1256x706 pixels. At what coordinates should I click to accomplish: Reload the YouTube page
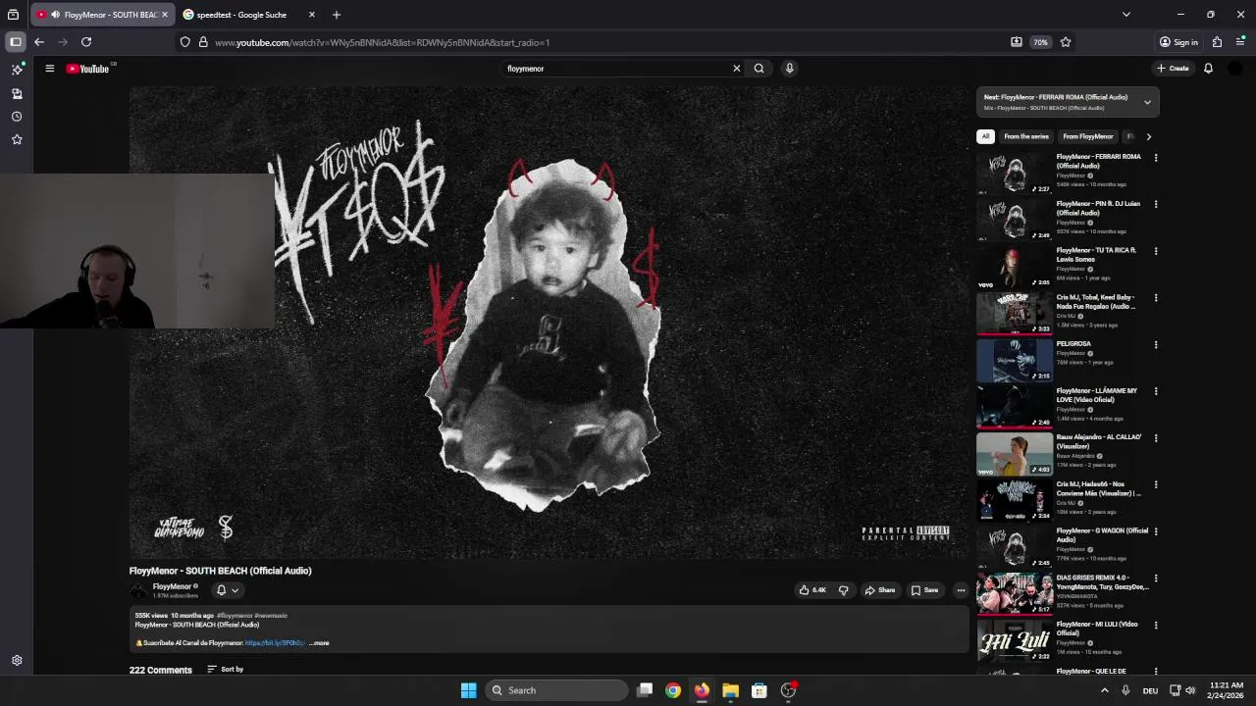point(86,42)
